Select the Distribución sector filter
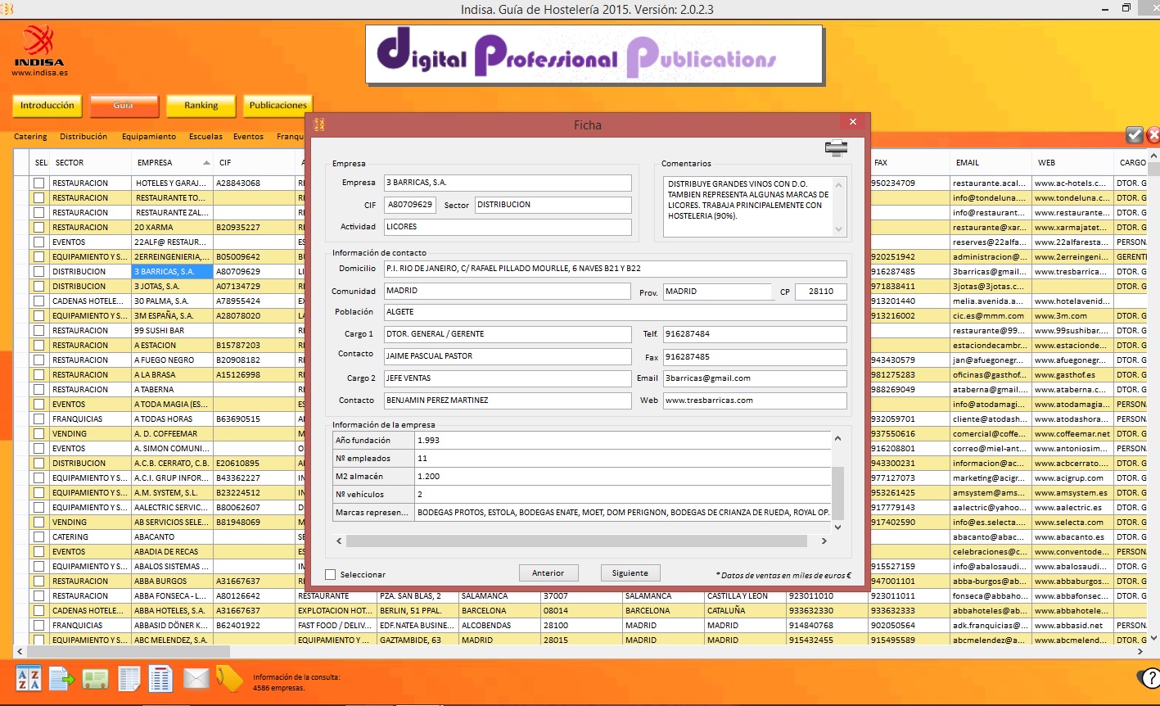 pos(84,137)
